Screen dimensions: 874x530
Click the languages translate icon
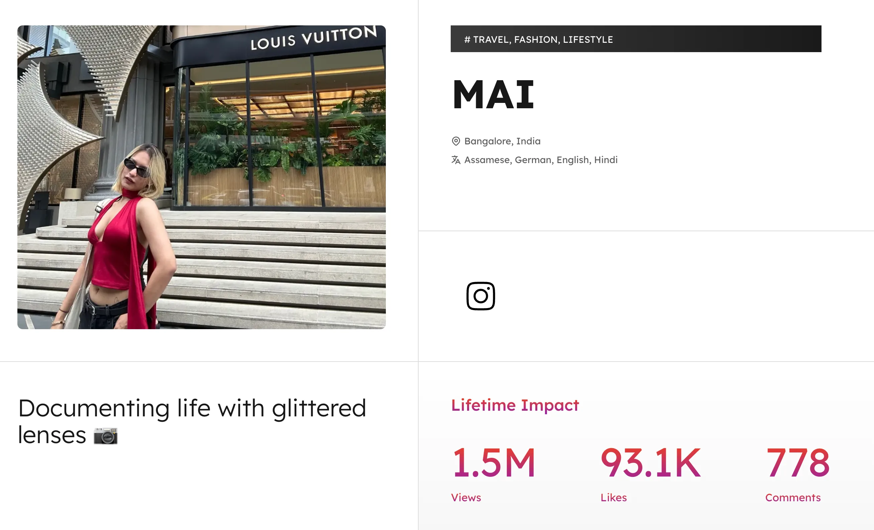point(456,160)
